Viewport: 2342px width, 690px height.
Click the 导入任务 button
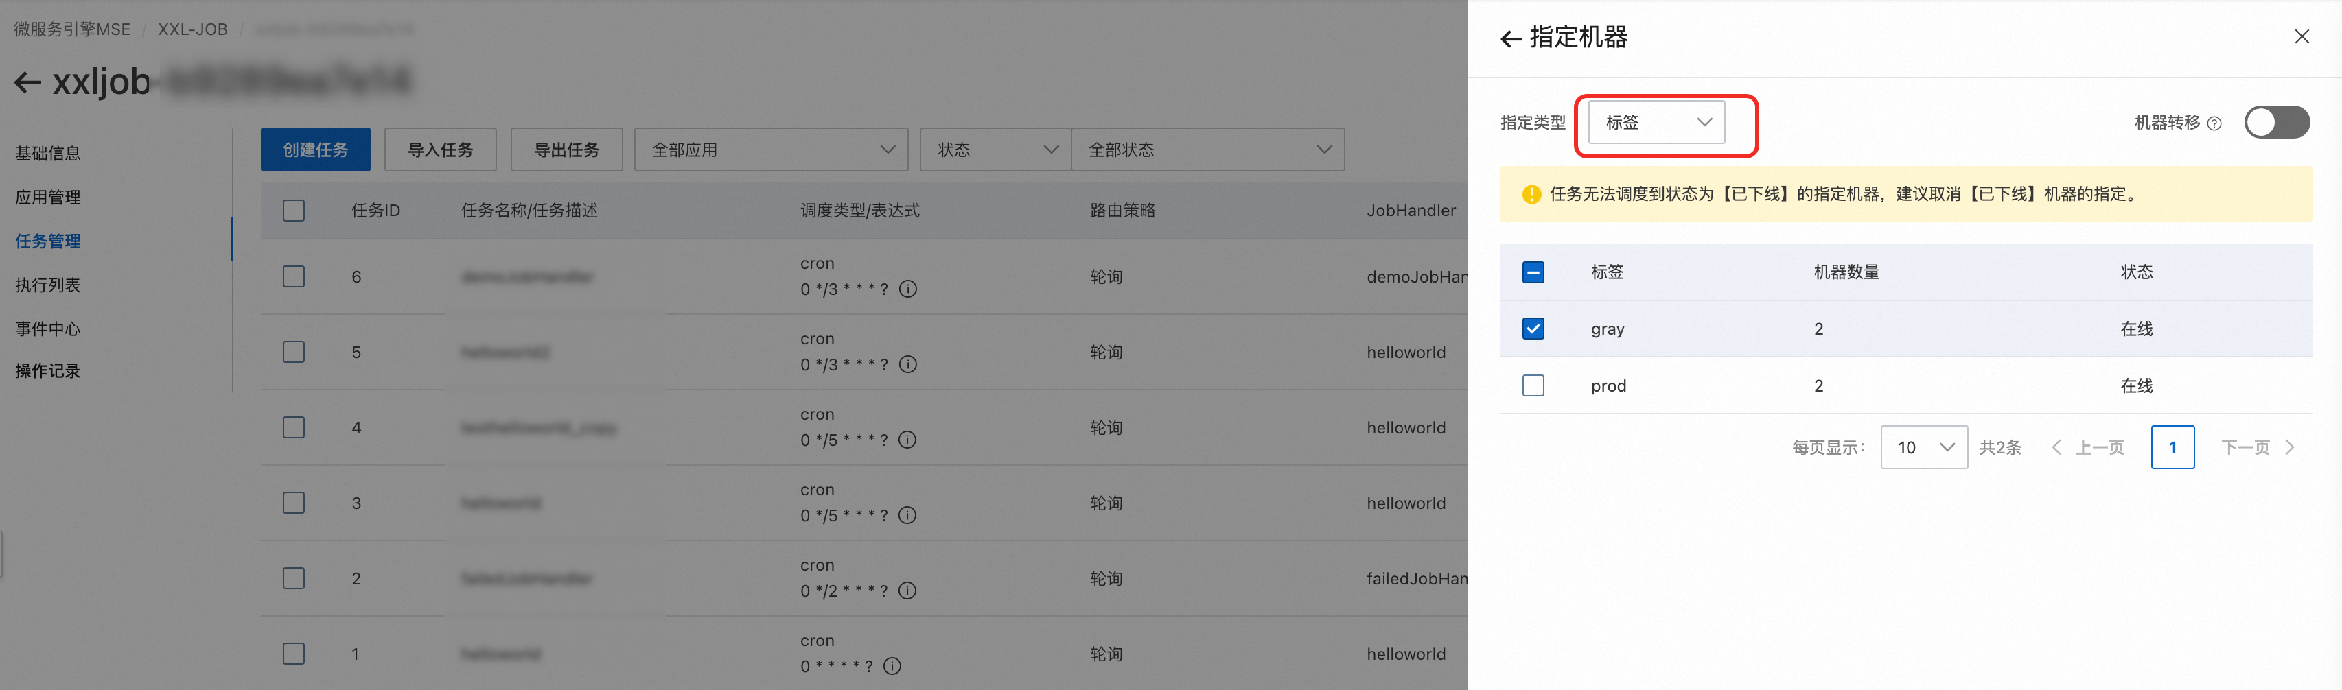[x=440, y=150]
